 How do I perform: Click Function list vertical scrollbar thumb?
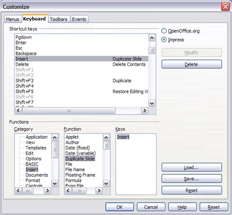(106, 145)
